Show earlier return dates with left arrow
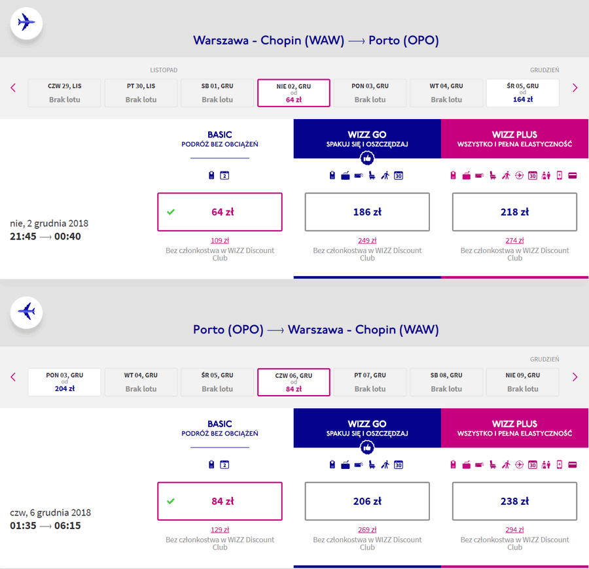This screenshot has width=589, height=569. click(x=13, y=377)
